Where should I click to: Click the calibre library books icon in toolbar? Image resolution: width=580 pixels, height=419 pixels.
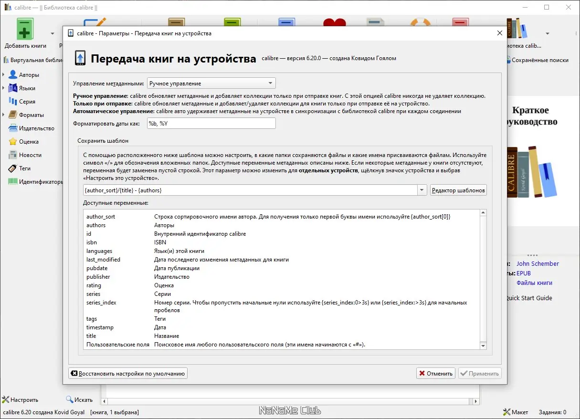pyautogui.click(x=517, y=29)
